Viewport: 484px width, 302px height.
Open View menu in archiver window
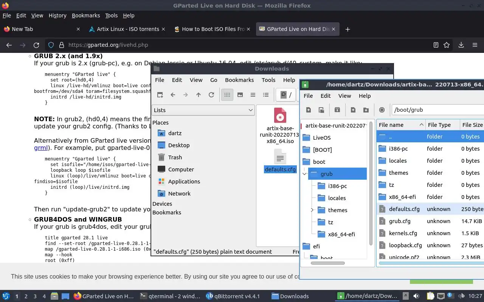click(x=344, y=96)
